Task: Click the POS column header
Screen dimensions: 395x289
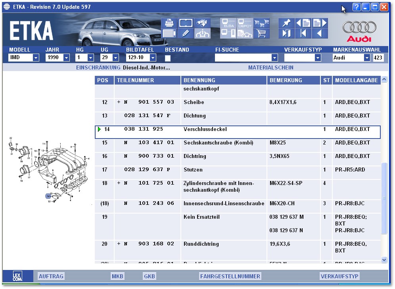Action: tap(104, 80)
